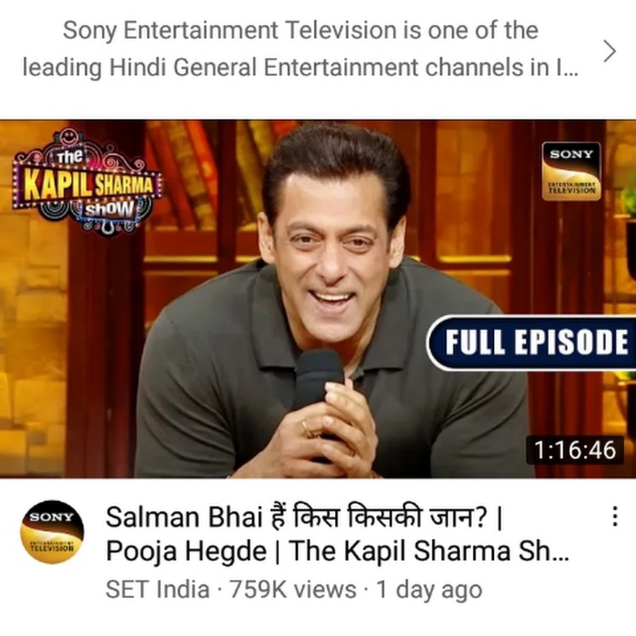Click the 1:16:46 duration badge

[575, 450]
